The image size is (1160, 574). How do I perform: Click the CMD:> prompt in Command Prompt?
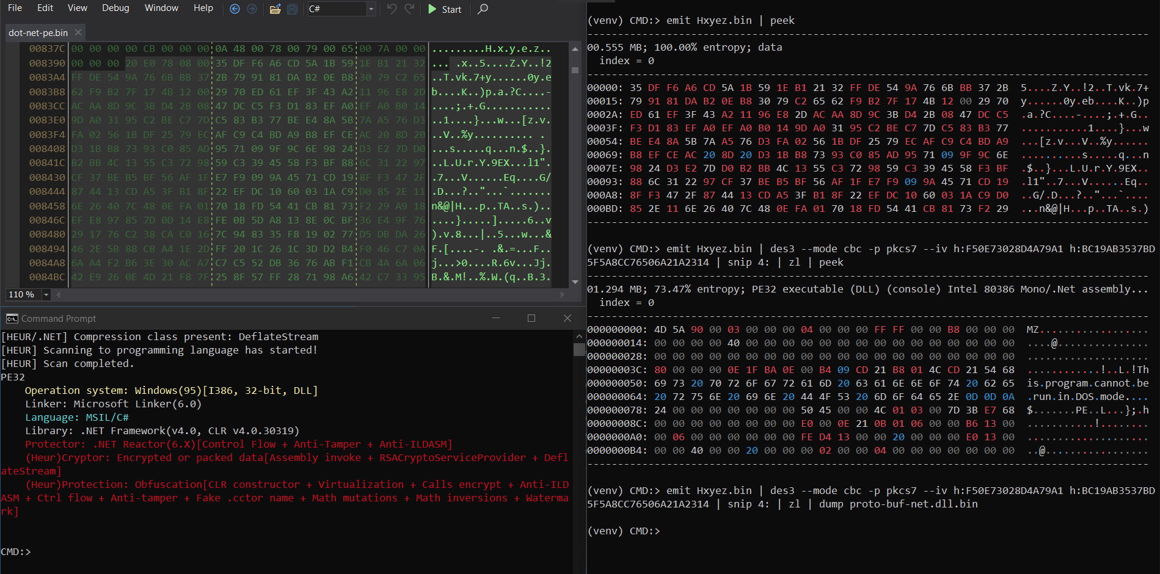tap(16, 551)
